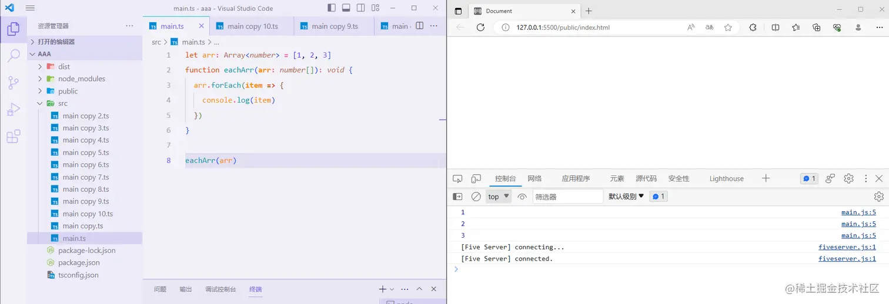Activate DevTools inspect element tool
This screenshot has height=304, width=889.
click(457, 178)
